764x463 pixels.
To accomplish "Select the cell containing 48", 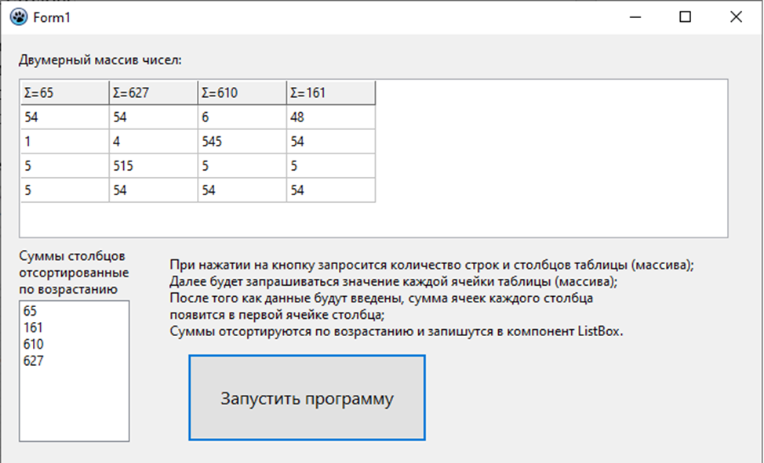I will click(x=331, y=117).
